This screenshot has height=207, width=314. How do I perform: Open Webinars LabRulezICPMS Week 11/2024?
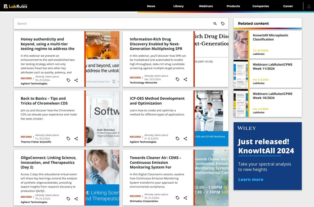click(x=272, y=67)
